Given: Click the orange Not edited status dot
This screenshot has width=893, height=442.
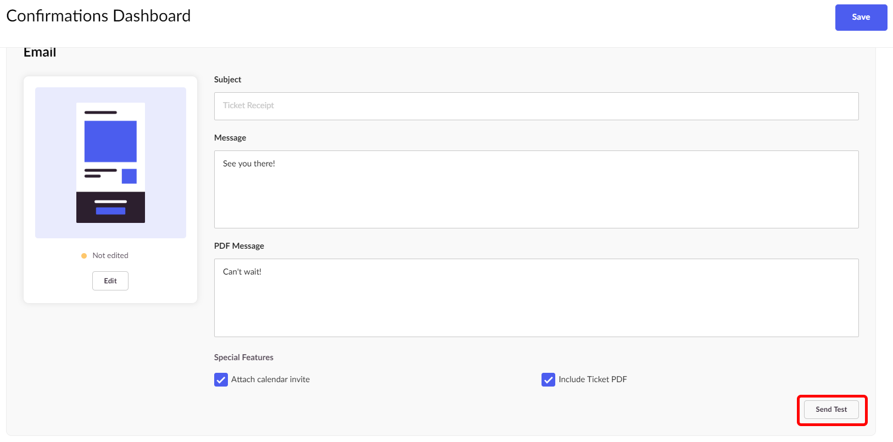Looking at the screenshot, I should [x=84, y=256].
